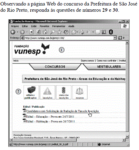This screenshot has width=139, height=150.
Task: Open the Back button dropdown arrow
Action: click(18, 32)
